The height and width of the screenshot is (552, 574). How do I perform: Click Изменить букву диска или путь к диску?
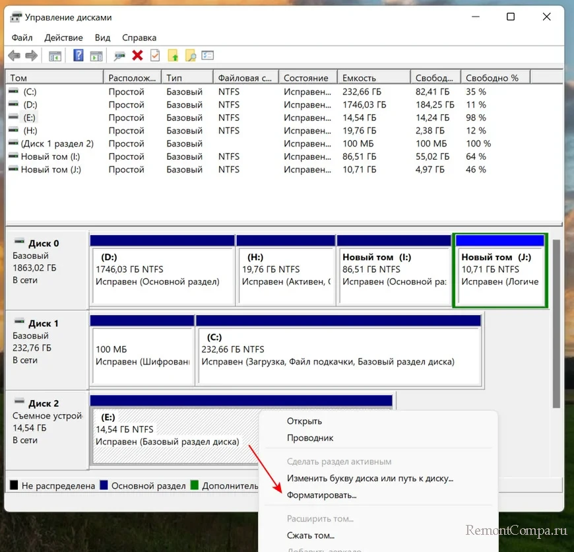click(x=369, y=478)
